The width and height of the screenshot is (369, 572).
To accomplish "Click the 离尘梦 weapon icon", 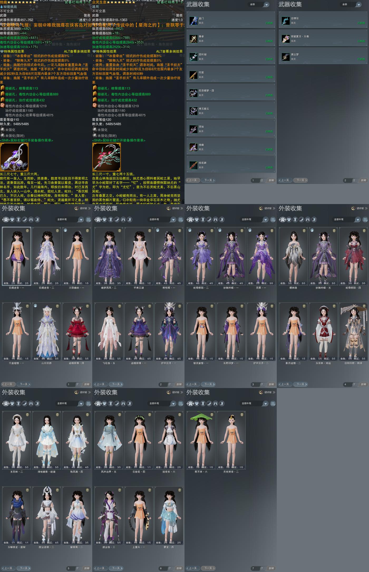I will (286, 57).
